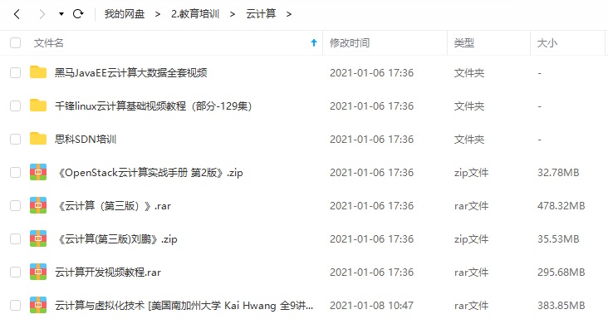
Task: Refresh the file list
Action: [78, 14]
